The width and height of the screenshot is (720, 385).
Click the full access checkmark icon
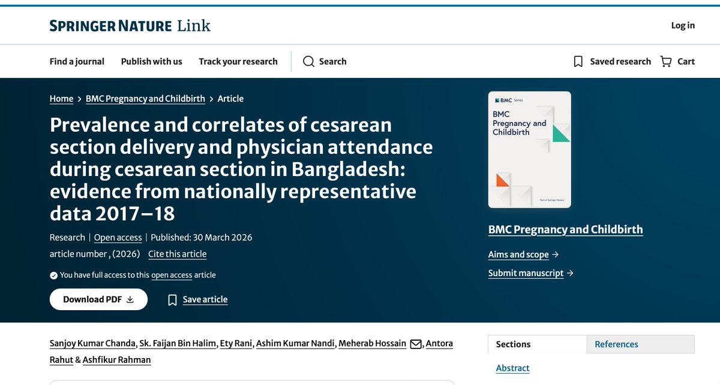[x=54, y=275]
